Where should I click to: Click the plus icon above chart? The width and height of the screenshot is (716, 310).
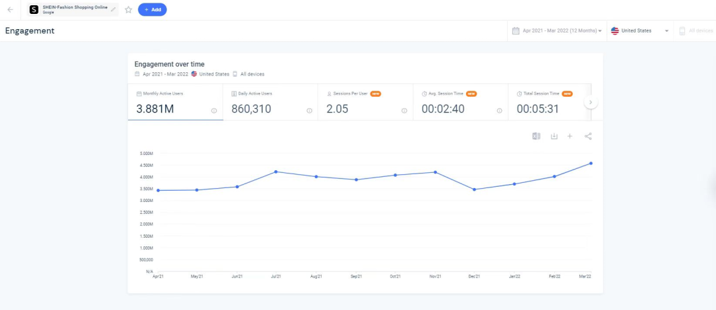[570, 136]
